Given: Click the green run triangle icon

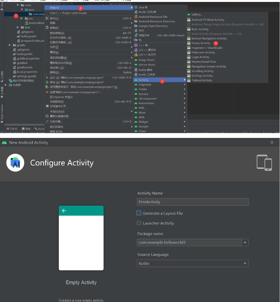Looking at the screenshot, I should point(47,78).
